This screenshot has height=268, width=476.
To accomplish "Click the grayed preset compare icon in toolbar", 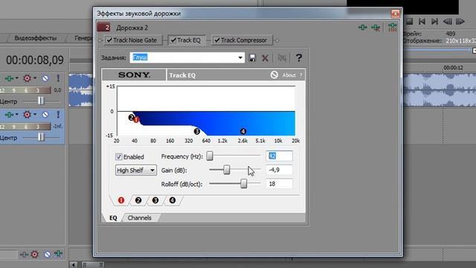I will [282, 58].
